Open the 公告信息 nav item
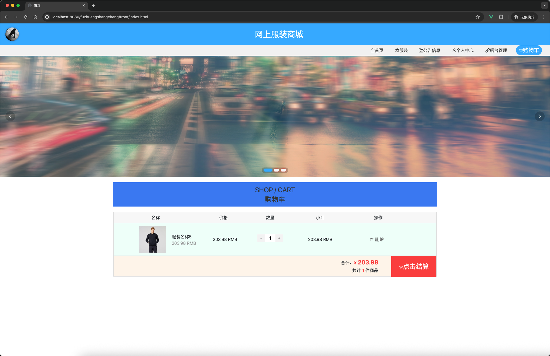The height and width of the screenshot is (356, 550). click(x=429, y=50)
